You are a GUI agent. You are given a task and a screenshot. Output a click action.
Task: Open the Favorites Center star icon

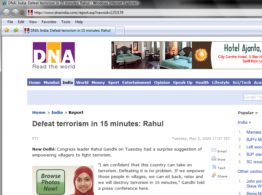[x=7, y=30]
